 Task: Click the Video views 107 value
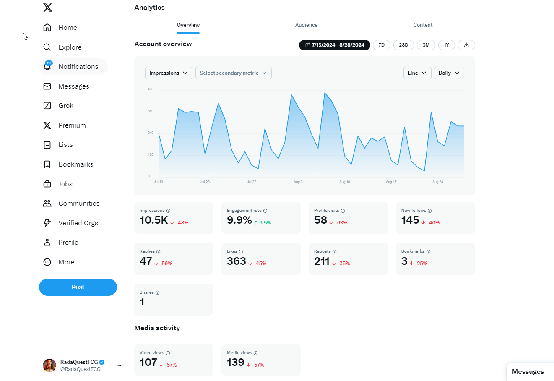pos(148,363)
